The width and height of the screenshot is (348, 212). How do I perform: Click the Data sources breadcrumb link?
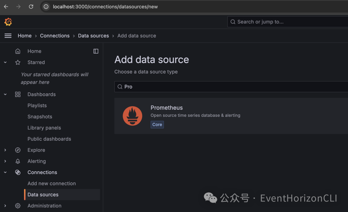(x=93, y=36)
